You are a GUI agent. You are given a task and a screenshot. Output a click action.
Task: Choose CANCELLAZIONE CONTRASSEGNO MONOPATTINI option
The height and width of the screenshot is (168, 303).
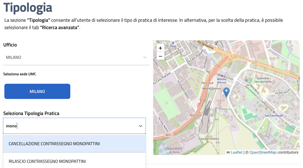pos(74,144)
